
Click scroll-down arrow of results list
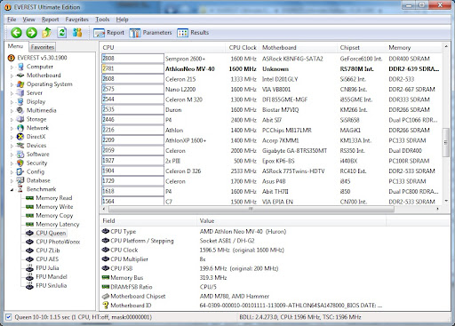tap(446, 201)
